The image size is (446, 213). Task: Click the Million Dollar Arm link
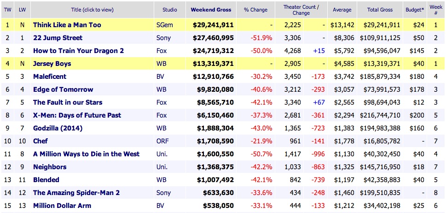click(x=62, y=206)
